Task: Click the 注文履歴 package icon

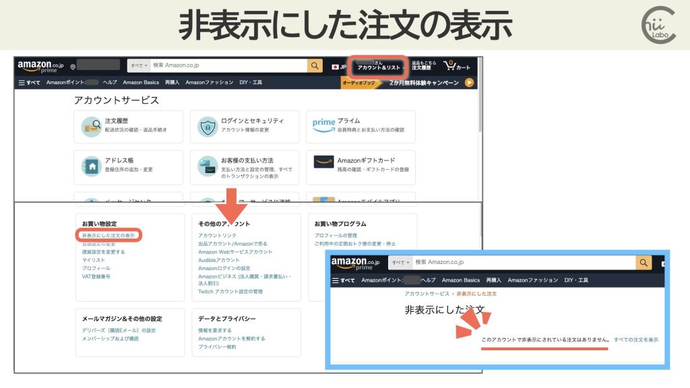Action: point(92,127)
